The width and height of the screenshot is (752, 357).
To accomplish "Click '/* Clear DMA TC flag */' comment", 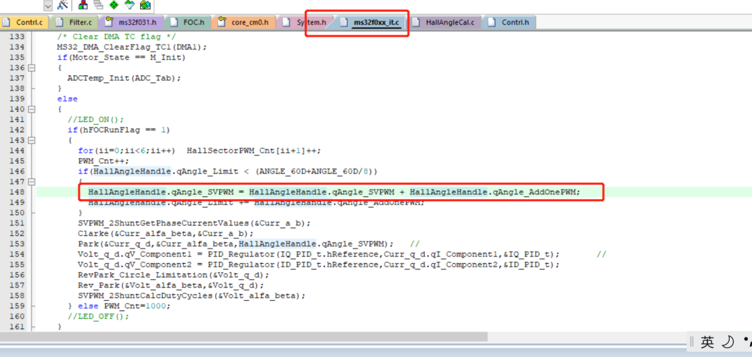I will (116, 36).
